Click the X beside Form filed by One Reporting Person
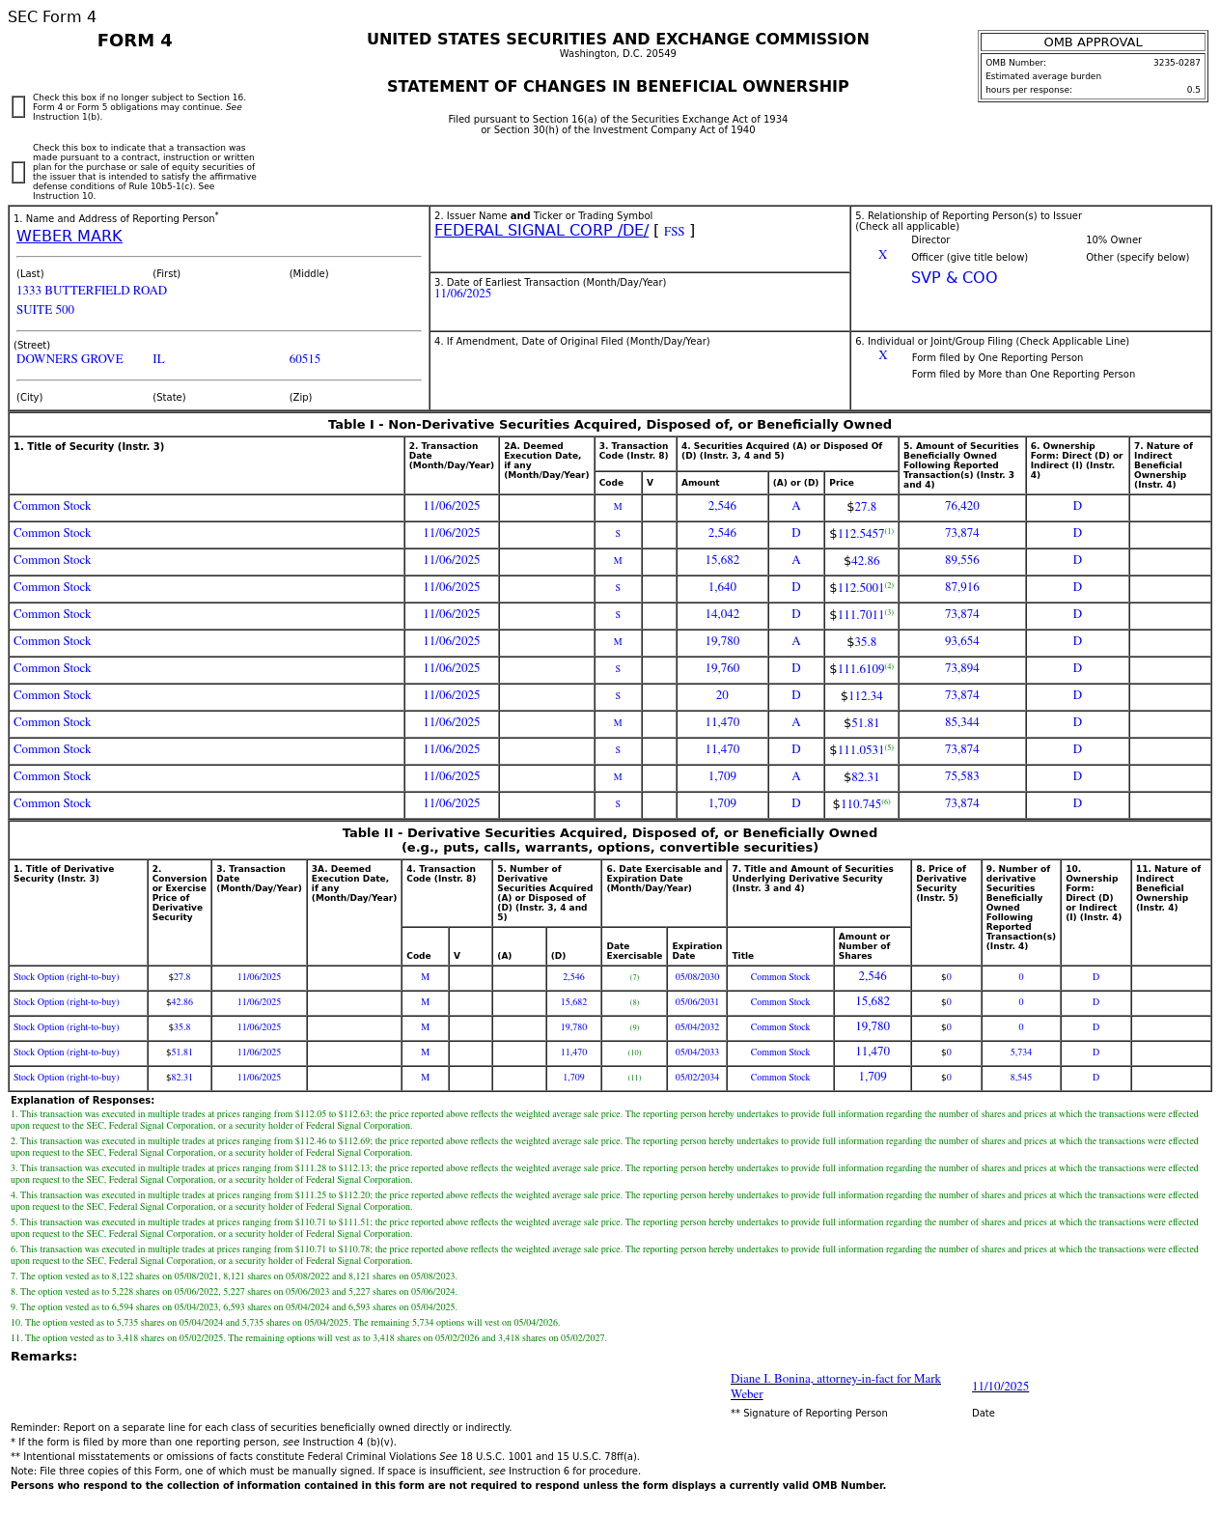This screenshot has width=1220, height=1515. tap(882, 356)
